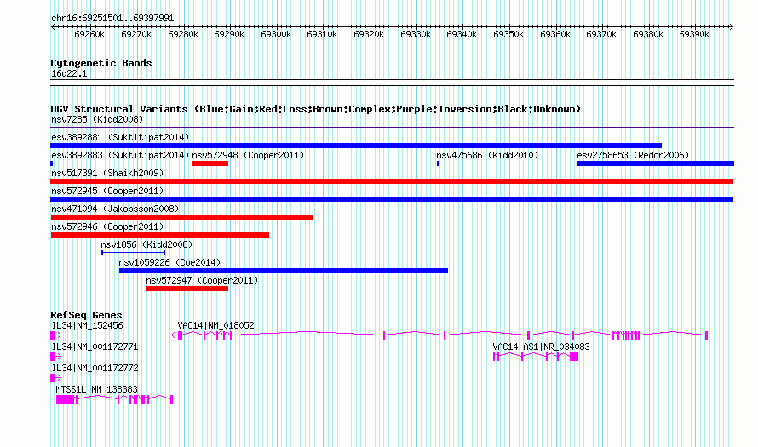Image resolution: width=758 pixels, height=447 pixels.
Task: Open the nsv471094 (Jakobsson2008) label
Action: [x=115, y=209]
